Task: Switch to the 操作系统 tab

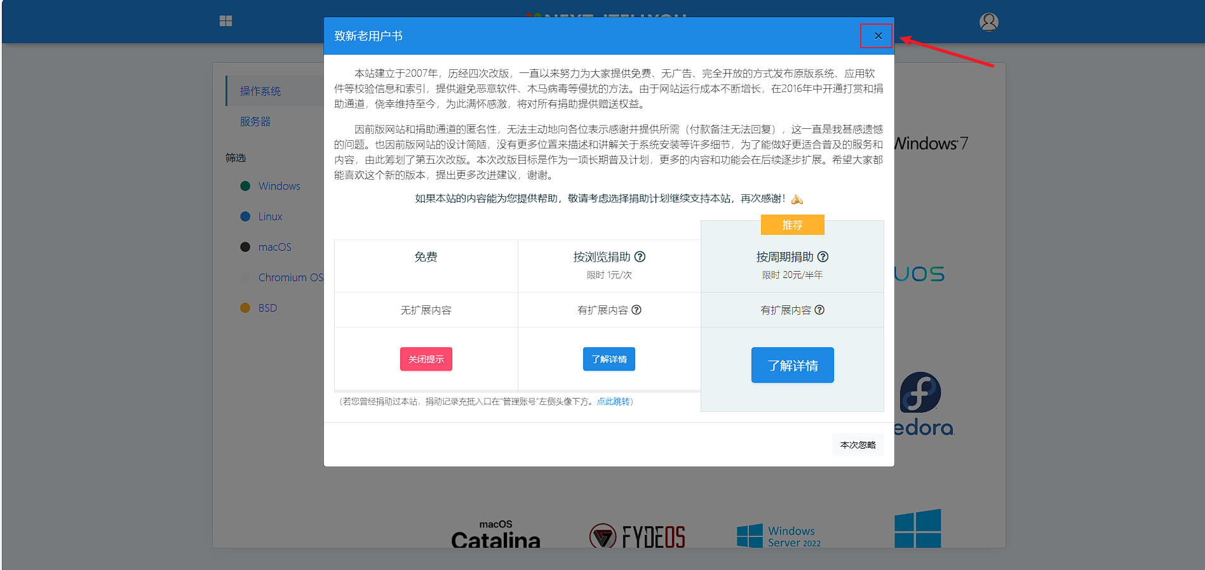Action: click(260, 91)
